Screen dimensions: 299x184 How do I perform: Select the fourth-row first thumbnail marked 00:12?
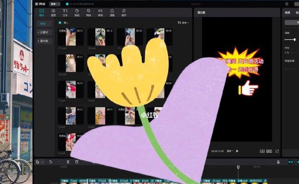pyautogui.click(x=71, y=116)
